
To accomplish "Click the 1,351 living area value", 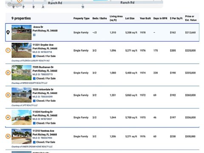I will 113,95.
